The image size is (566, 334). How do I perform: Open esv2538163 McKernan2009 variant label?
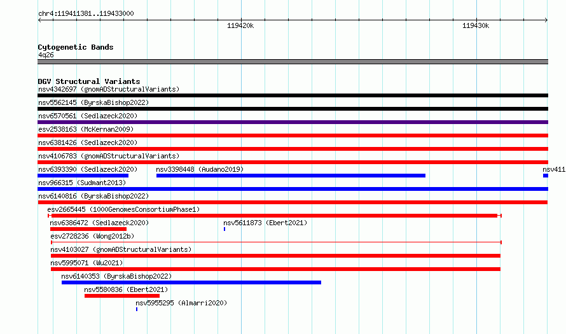tap(86, 129)
